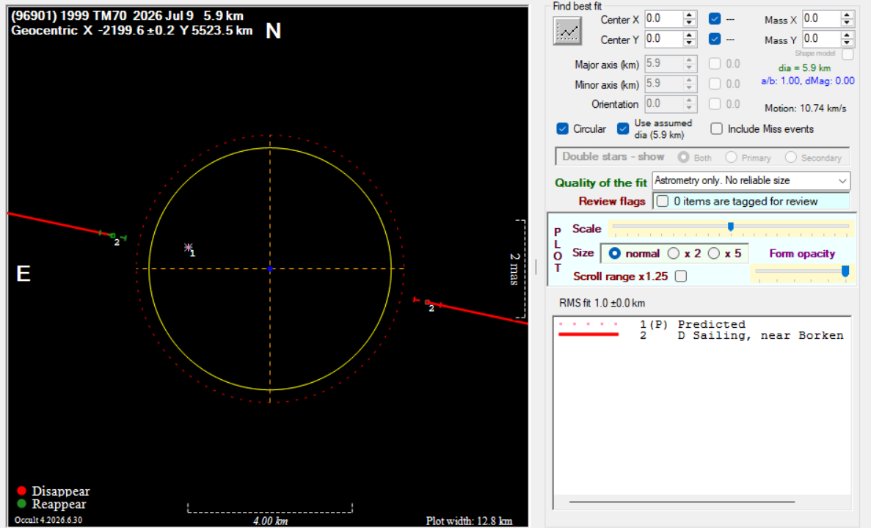Toggle the Major axis fit checkbox
The image size is (871, 528).
coord(715,64)
